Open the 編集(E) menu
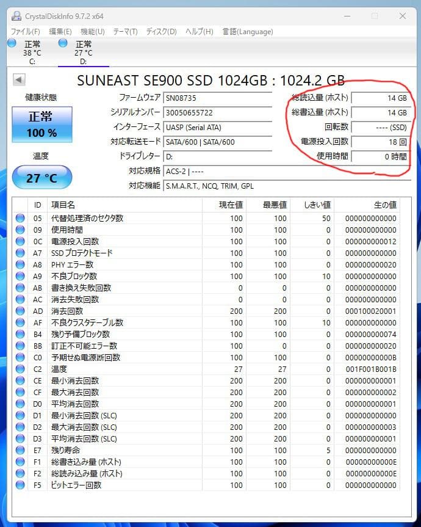This screenshot has width=421, height=527. point(60,32)
